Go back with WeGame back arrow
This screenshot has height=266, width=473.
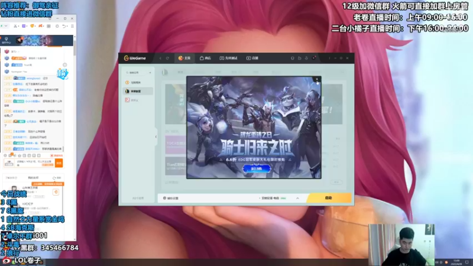(x=160, y=58)
